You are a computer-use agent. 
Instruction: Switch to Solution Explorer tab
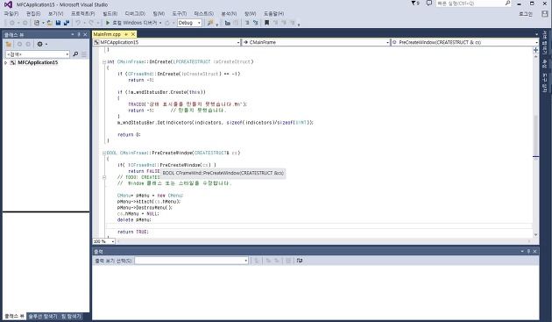43,316
